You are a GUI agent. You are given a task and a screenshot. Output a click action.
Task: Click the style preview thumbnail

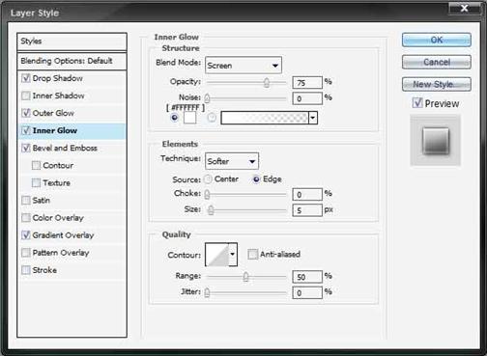pos(436,141)
